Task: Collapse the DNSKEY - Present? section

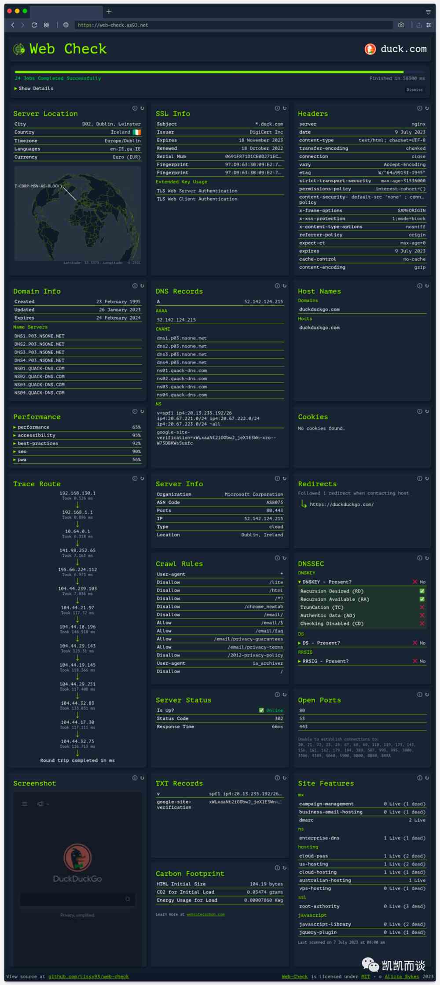Action: (362, 582)
